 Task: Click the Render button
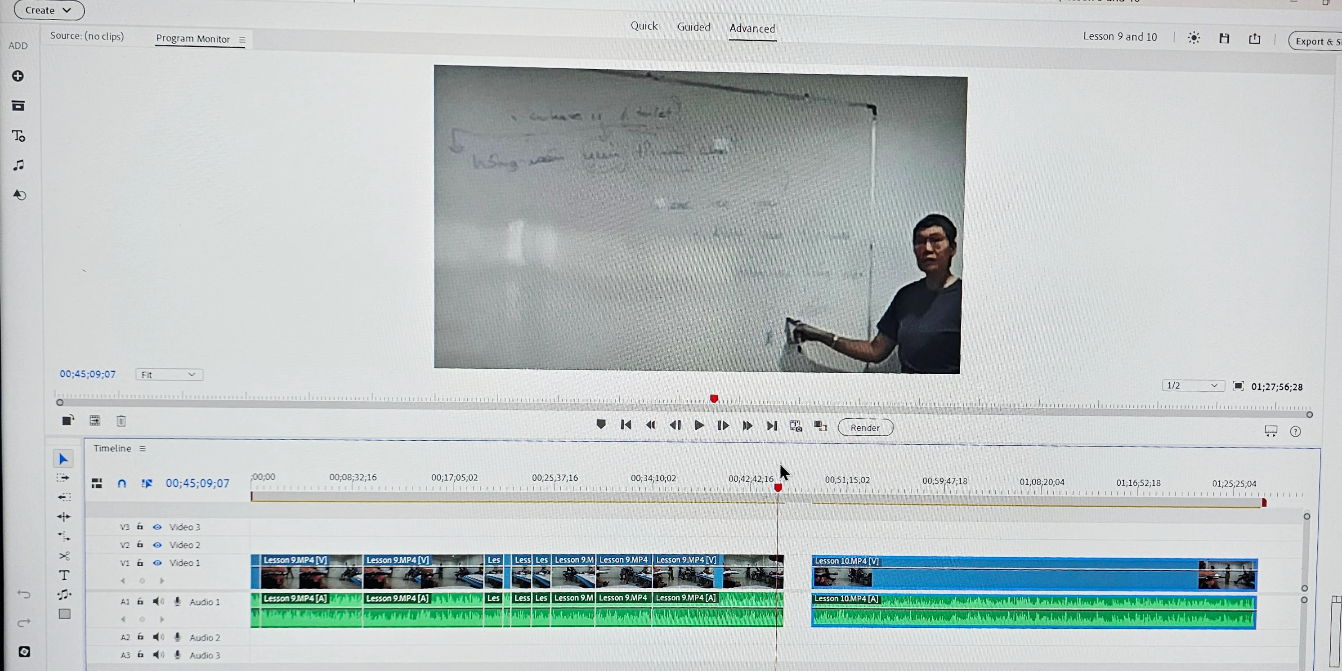[865, 428]
